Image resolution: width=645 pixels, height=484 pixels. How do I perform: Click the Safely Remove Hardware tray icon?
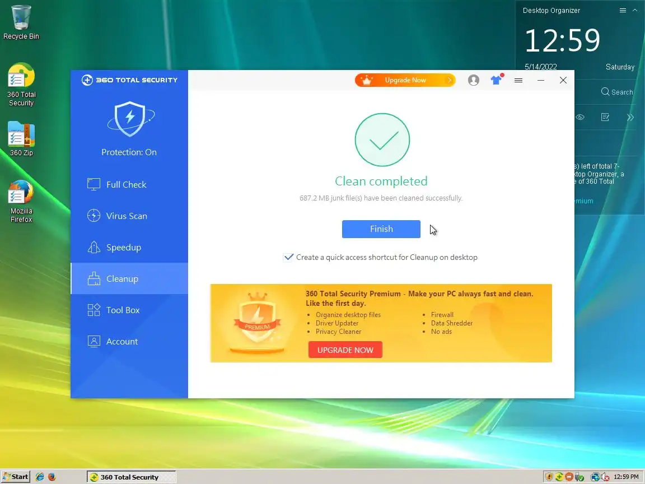(579, 477)
